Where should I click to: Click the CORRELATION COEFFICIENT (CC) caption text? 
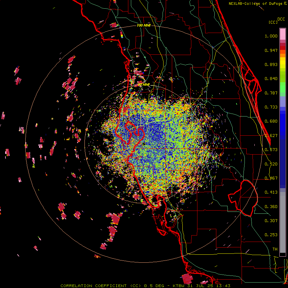(x=101, y=286)
